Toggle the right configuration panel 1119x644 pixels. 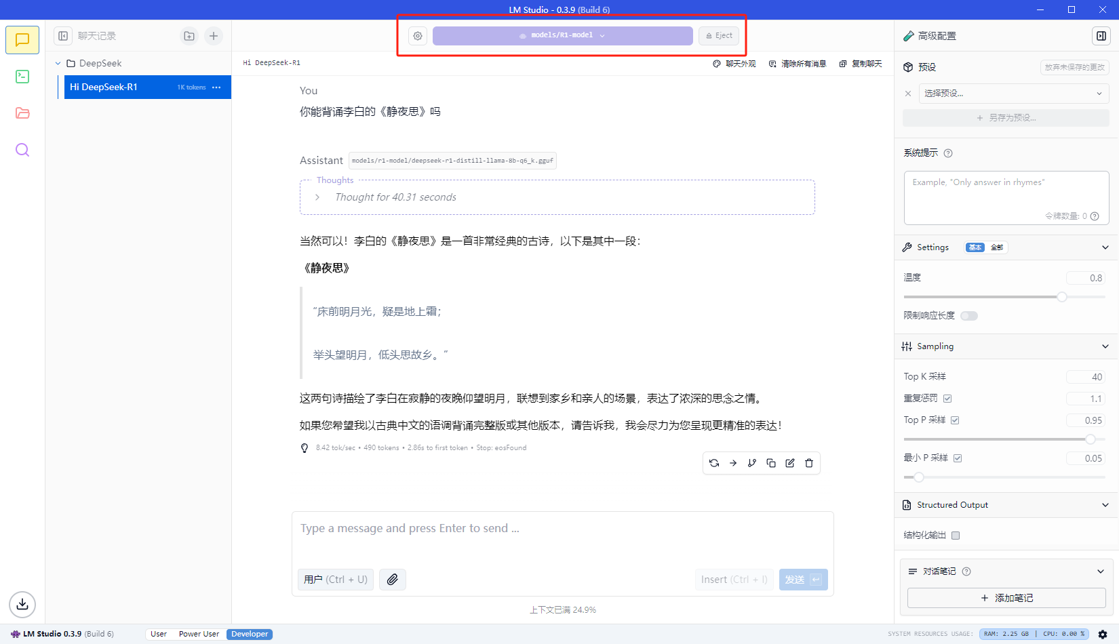tap(1101, 36)
